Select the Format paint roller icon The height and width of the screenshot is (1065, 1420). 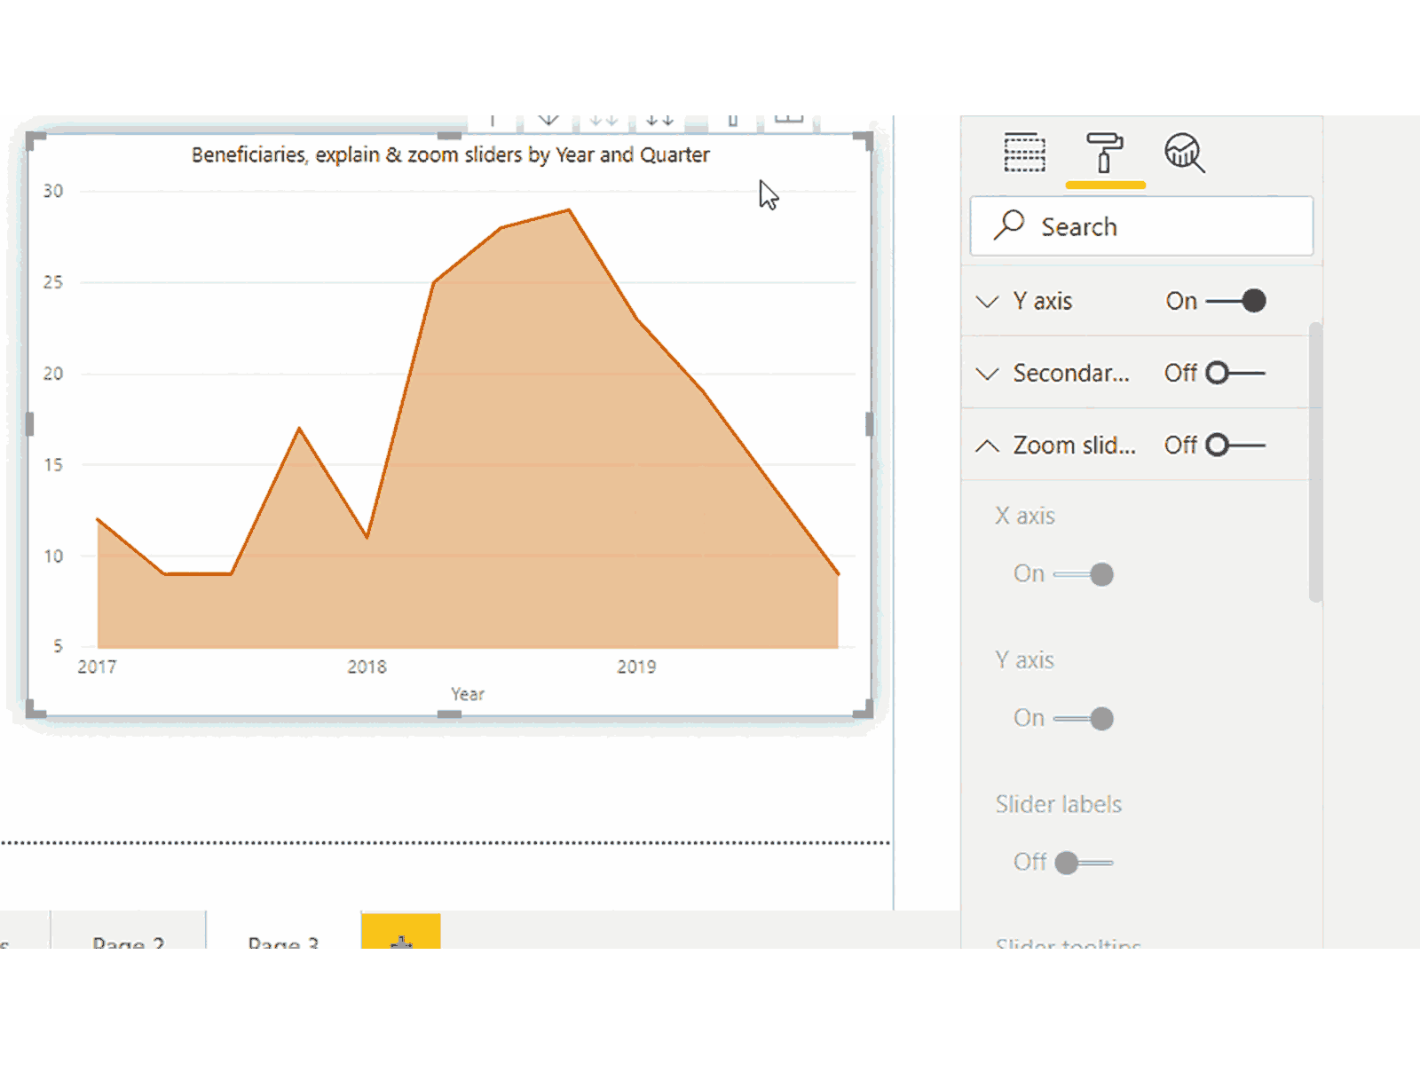pos(1104,153)
